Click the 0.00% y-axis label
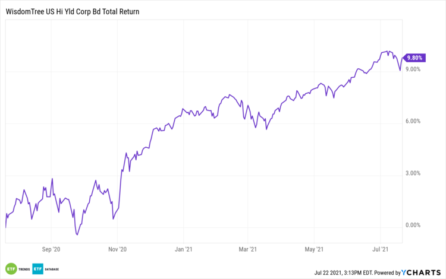This screenshot has height=279, width=446. click(x=412, y=225)
